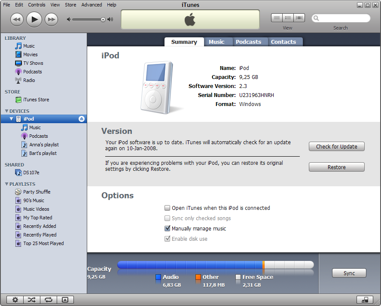
Task: Switch to list view icon
Action: (277, 18)
